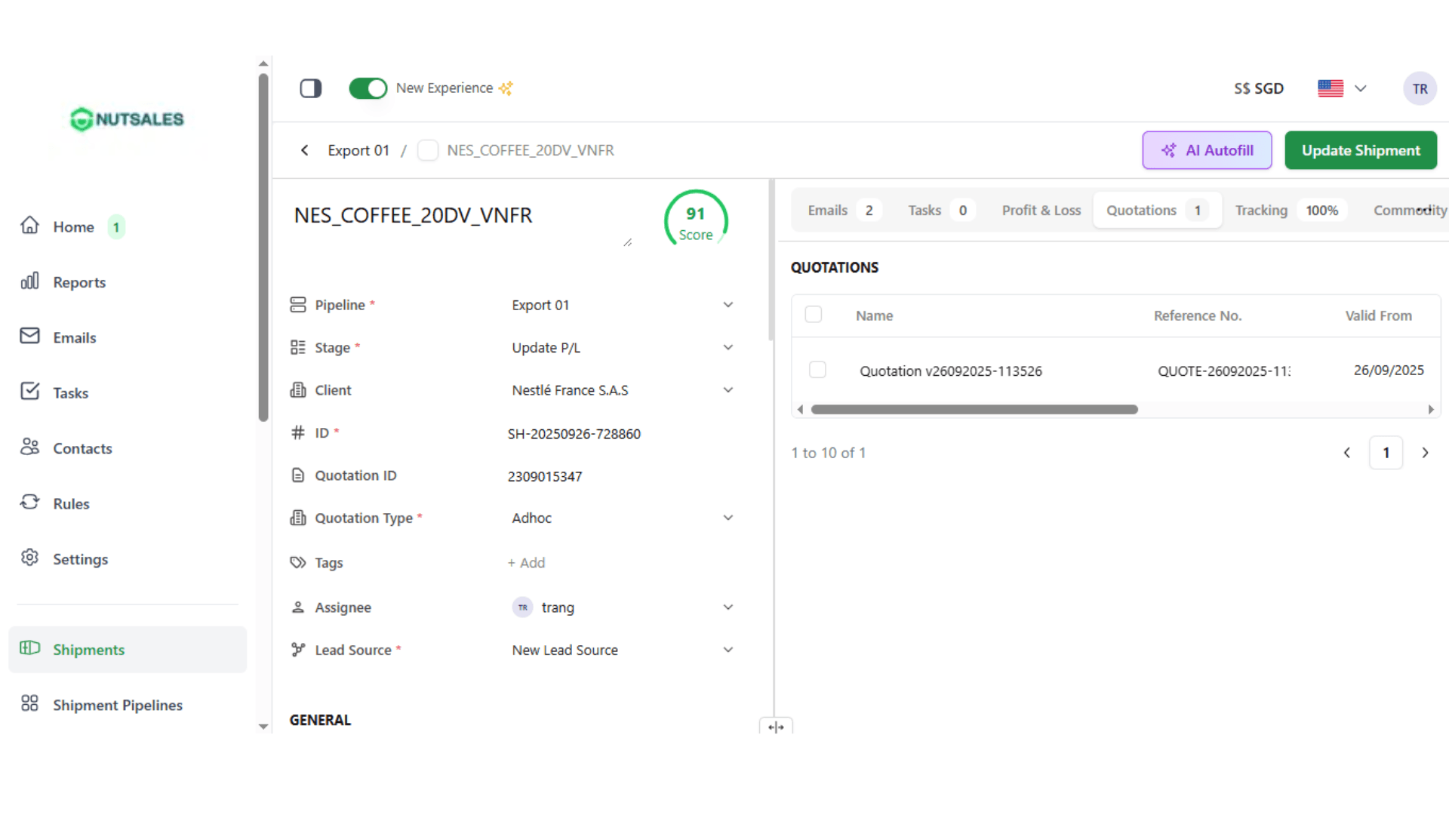
Task: Open Reports from the sidebar icon
Action: pyautogui.click(x=29, y=281)
